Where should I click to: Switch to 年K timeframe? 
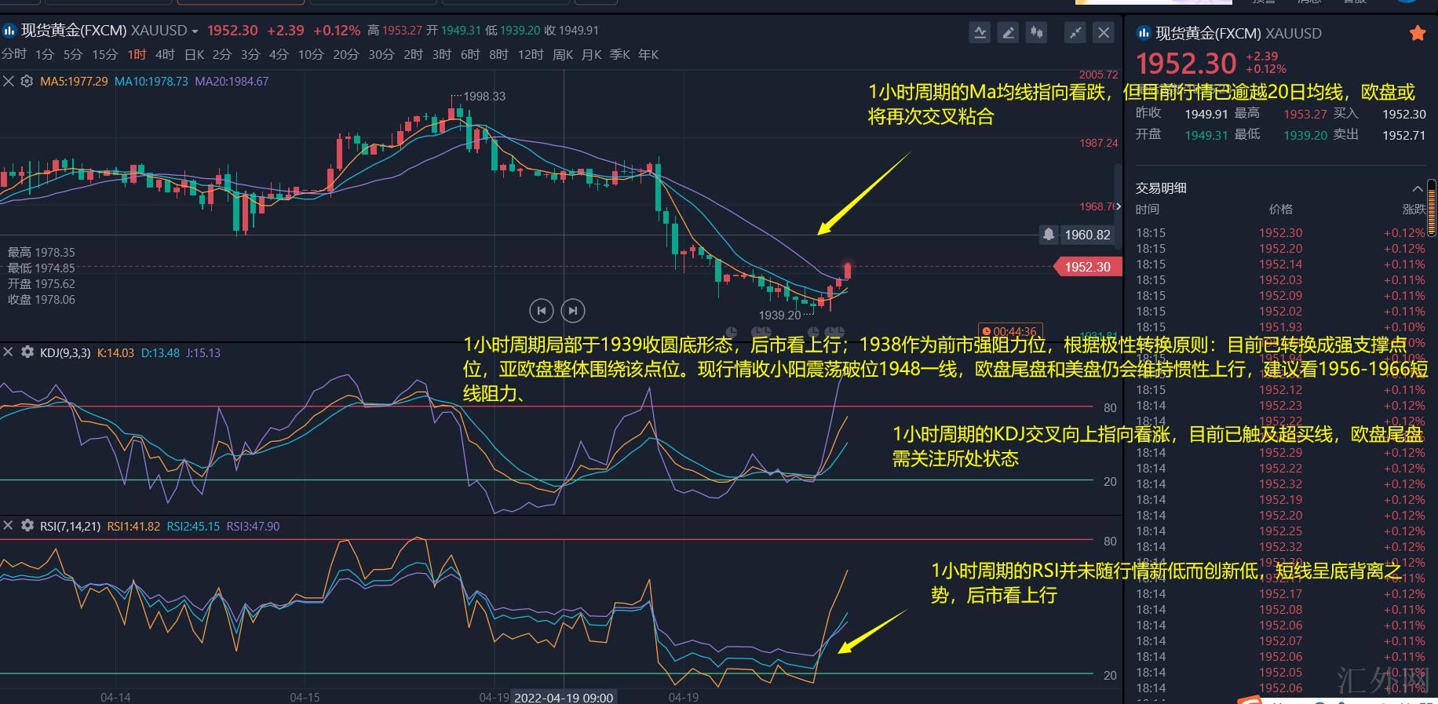648,54
